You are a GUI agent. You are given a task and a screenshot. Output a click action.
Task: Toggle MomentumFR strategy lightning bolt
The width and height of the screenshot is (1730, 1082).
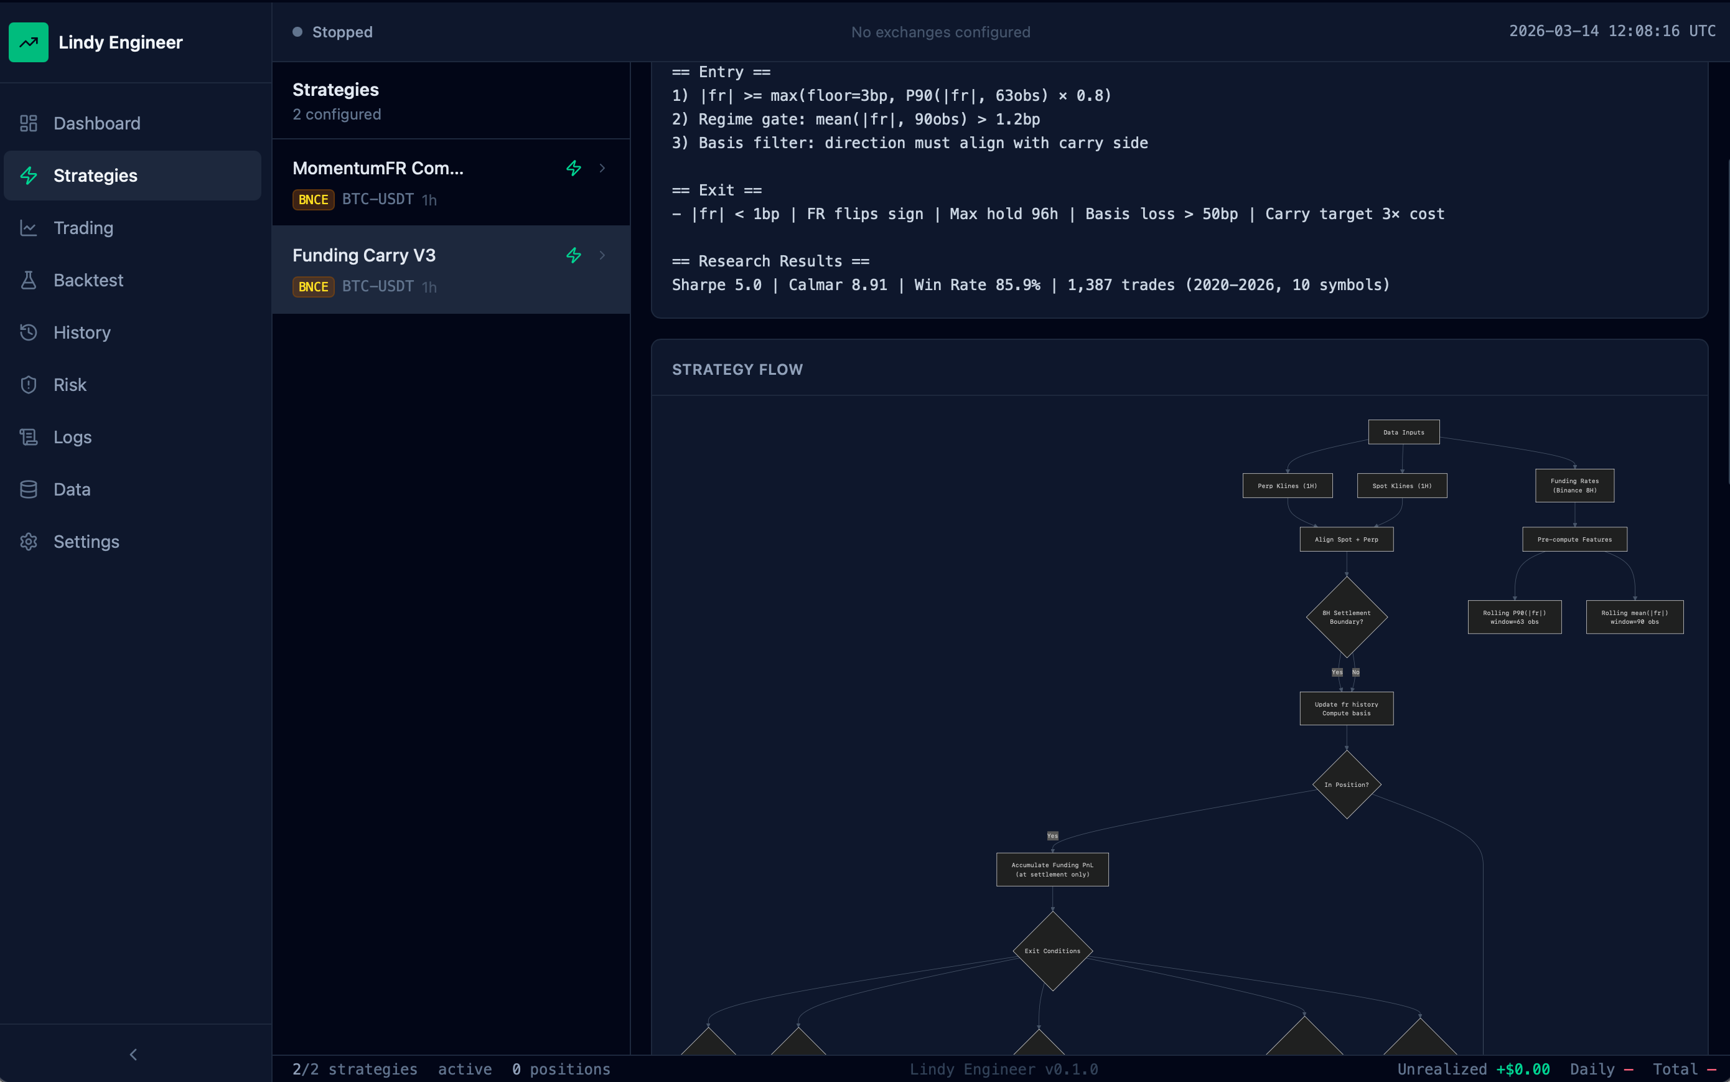574,168
